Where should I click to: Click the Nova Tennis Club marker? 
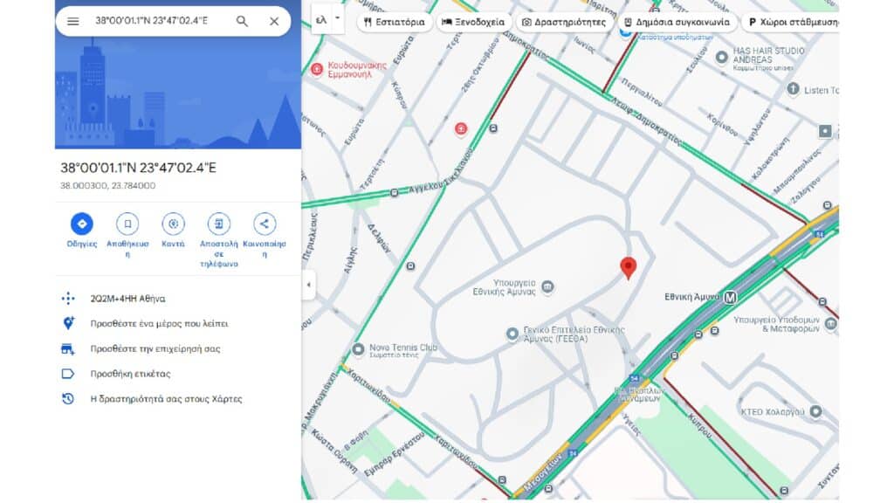[x=358, y=349]
